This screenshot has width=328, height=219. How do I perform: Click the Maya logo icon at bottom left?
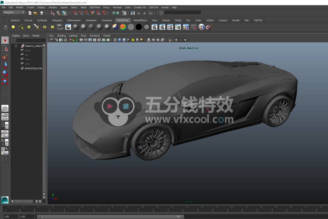pyautogui.click(x=5, y=200)
